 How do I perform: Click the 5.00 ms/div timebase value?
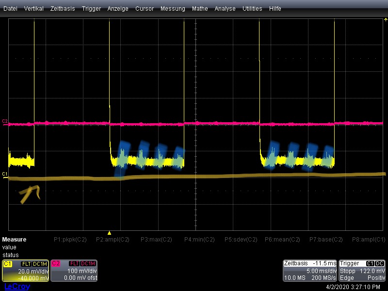point(322,271)
